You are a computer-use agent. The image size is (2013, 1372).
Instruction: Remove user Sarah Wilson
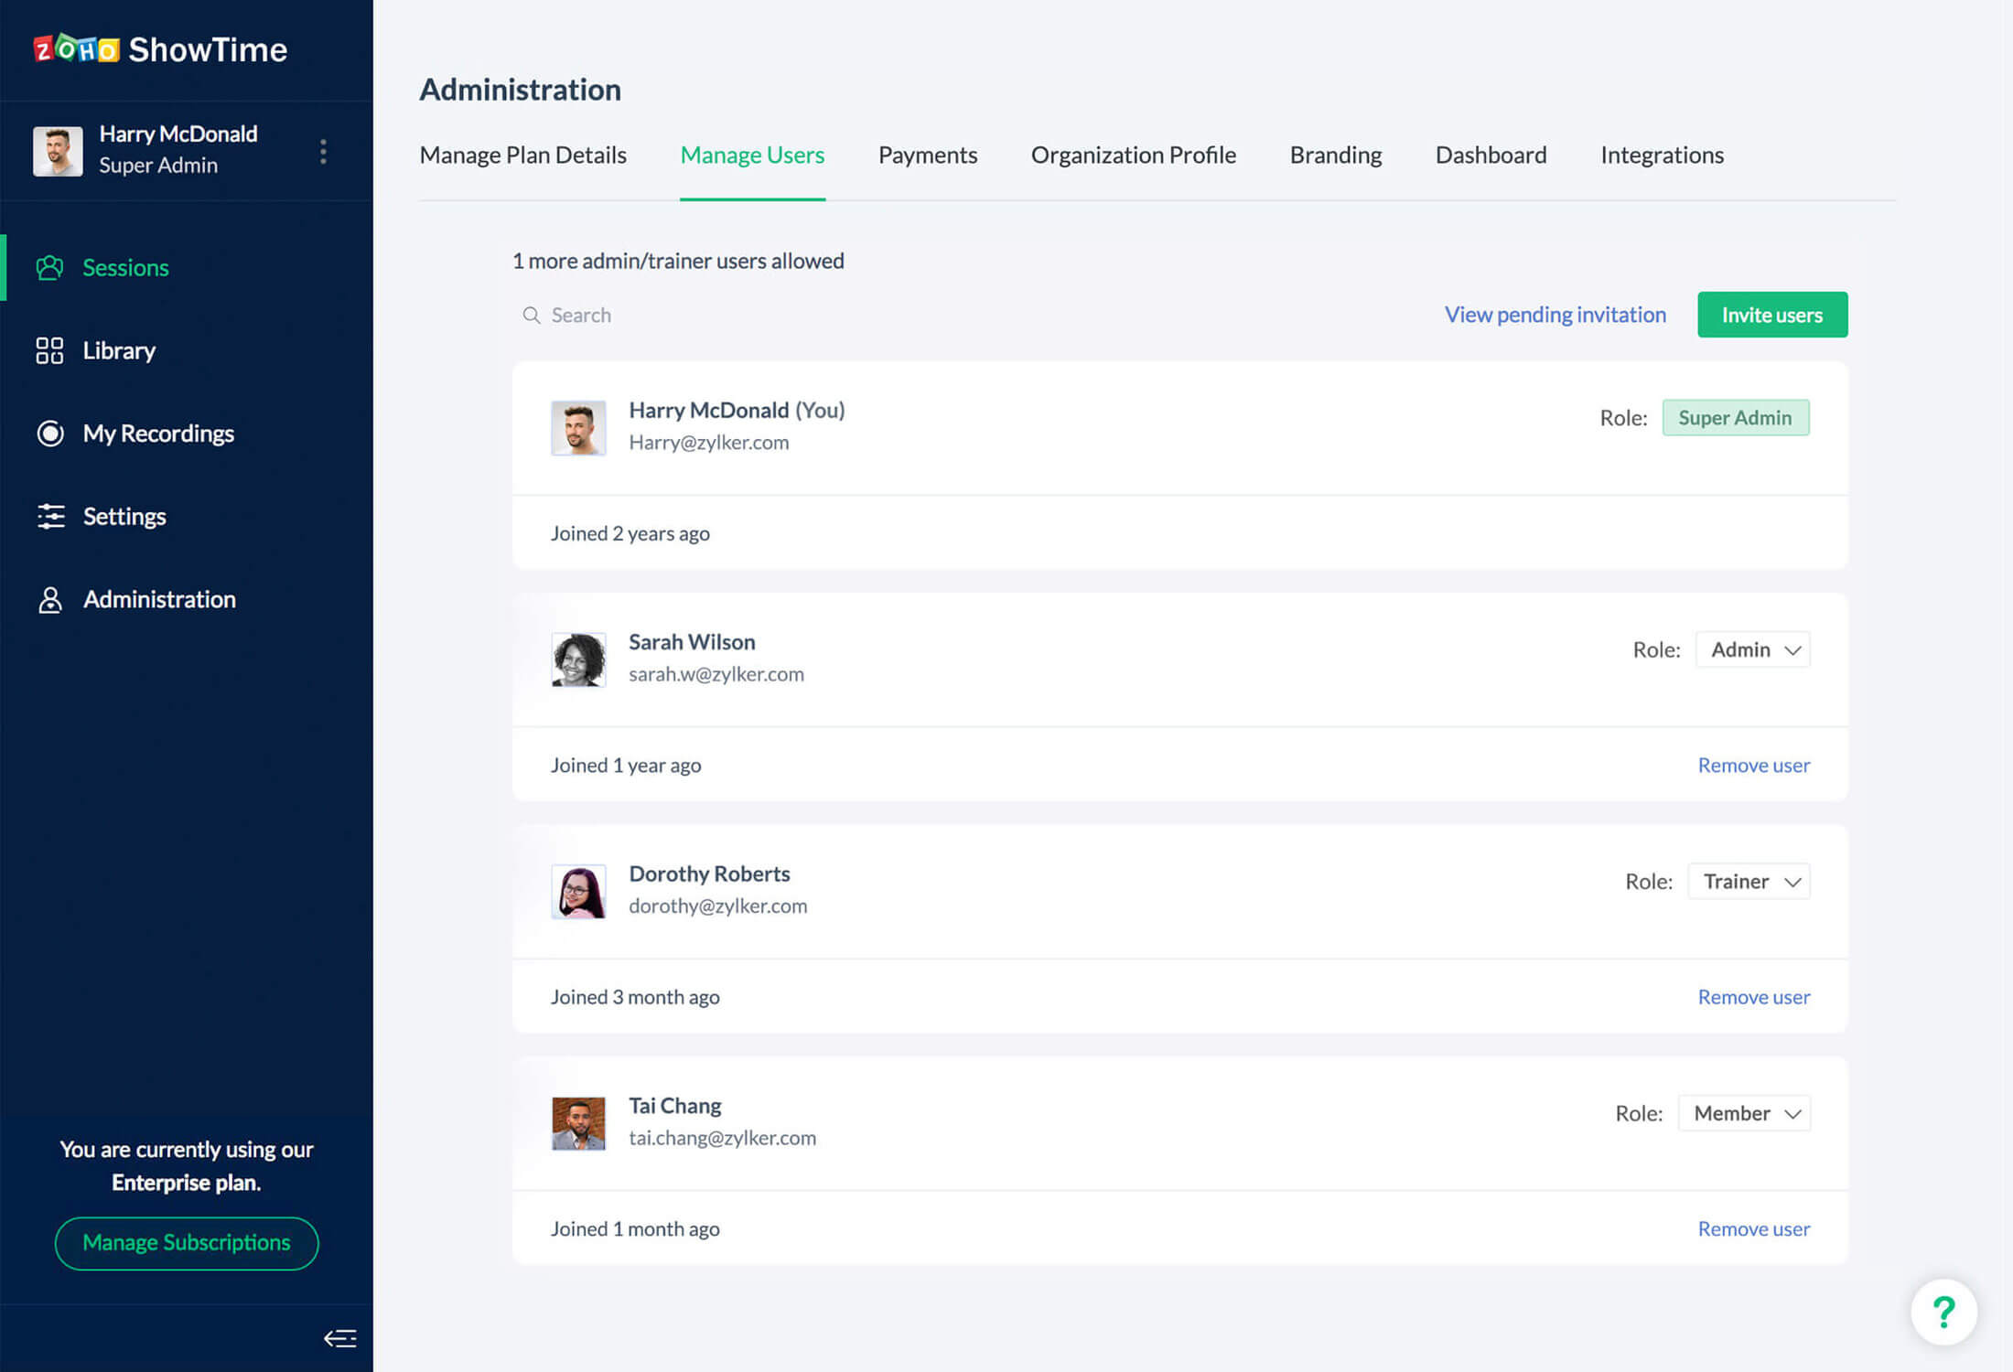pyautogui.click(x=1753, y=765)
